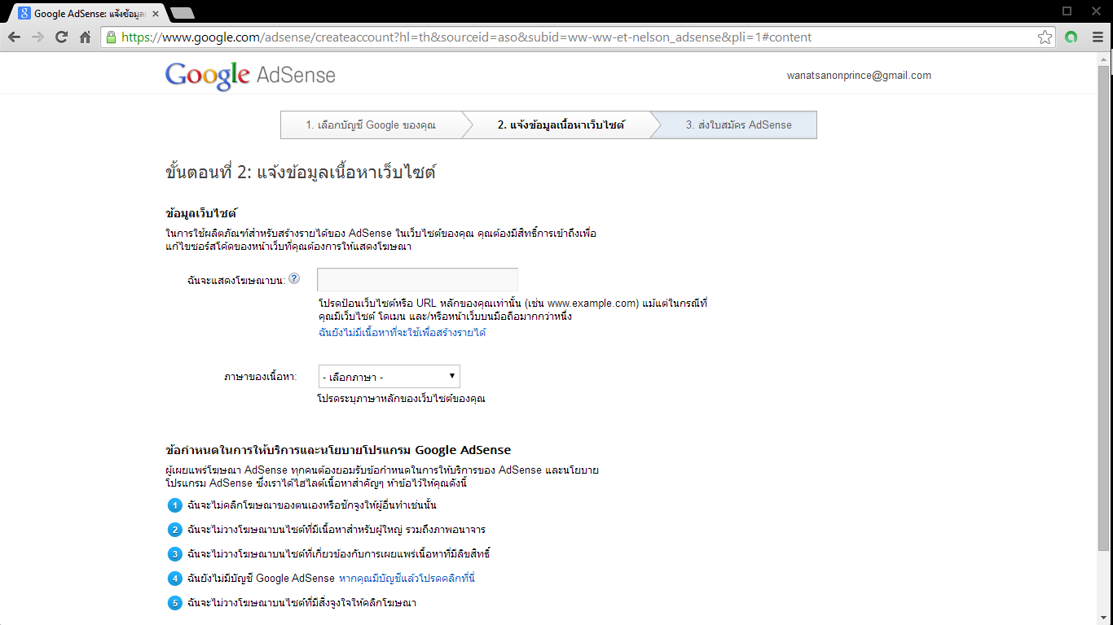Select the Google AdSense browser tab

(x=88, y=14)
